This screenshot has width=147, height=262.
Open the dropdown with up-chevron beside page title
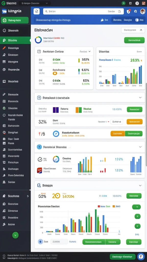(x=133, y=30)
